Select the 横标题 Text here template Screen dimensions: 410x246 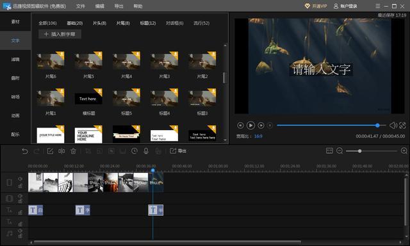(88, 97)
